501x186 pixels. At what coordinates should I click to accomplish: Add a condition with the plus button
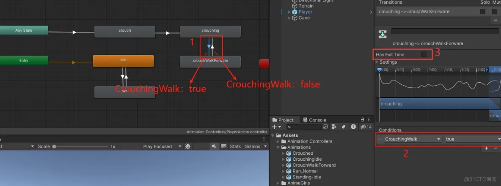pyautogui.click(x=486, y=148)
